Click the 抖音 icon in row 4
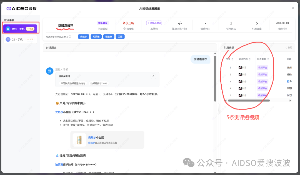 tap(240, 88)
